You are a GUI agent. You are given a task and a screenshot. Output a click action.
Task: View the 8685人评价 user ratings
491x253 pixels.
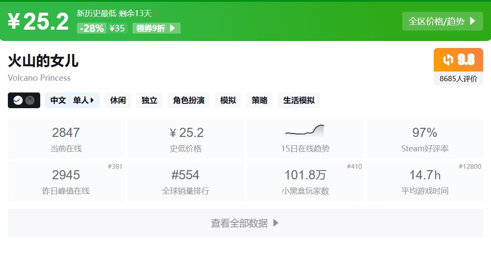458,79
